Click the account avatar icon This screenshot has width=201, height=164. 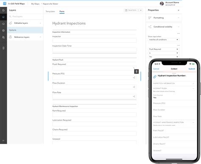[162, 4]
